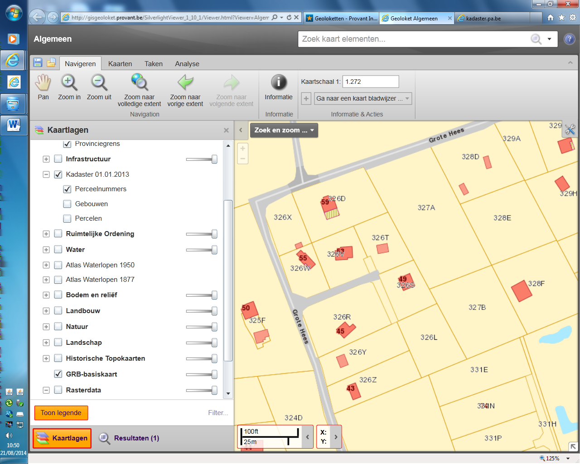Open the Taken ribbon tab
The height and width of the screenshot is (464, 580).
point(154,64)
